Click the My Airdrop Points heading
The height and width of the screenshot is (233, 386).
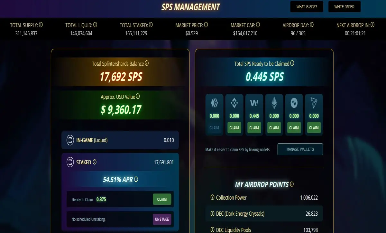262,185
